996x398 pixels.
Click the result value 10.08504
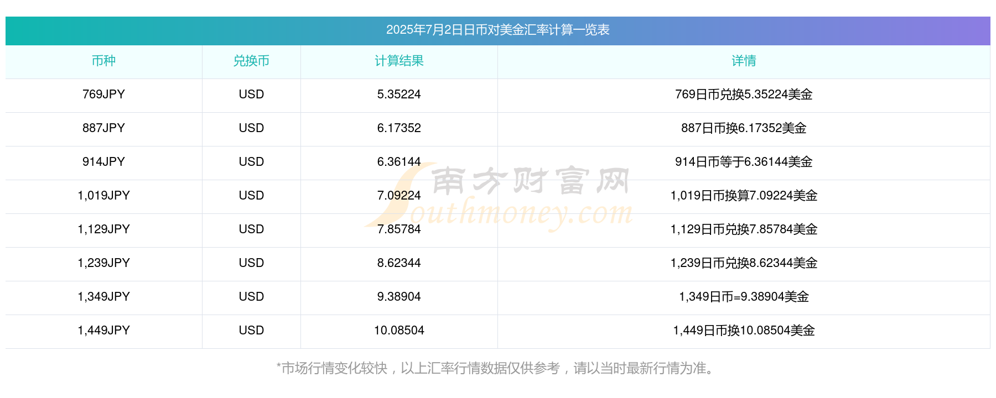point(399,331)
